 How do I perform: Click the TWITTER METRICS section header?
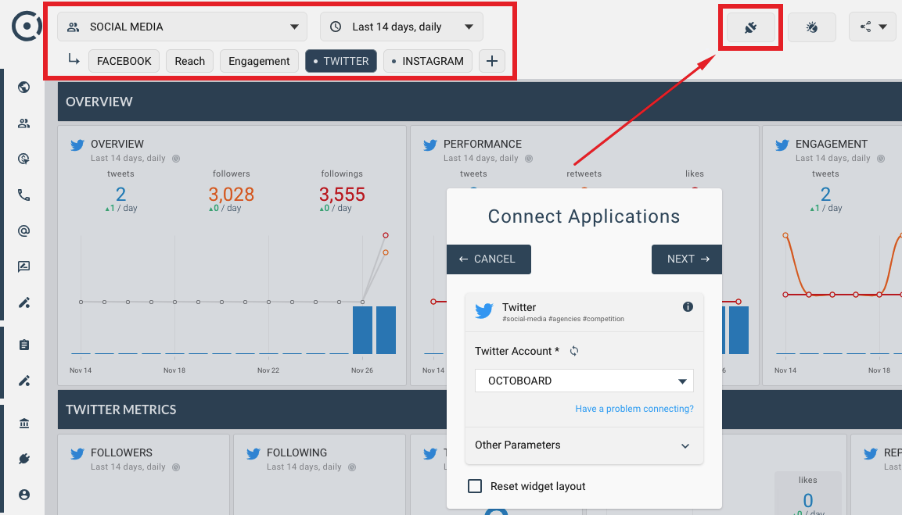(120, 409)
